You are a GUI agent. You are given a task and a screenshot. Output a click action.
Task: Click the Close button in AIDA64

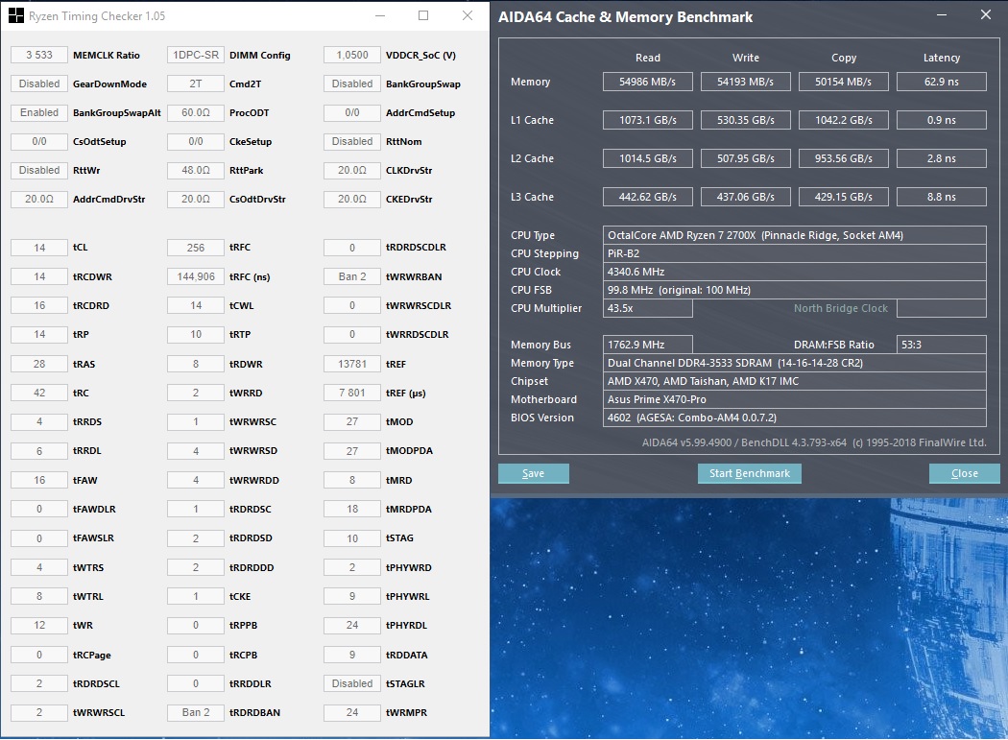(964, 473)
